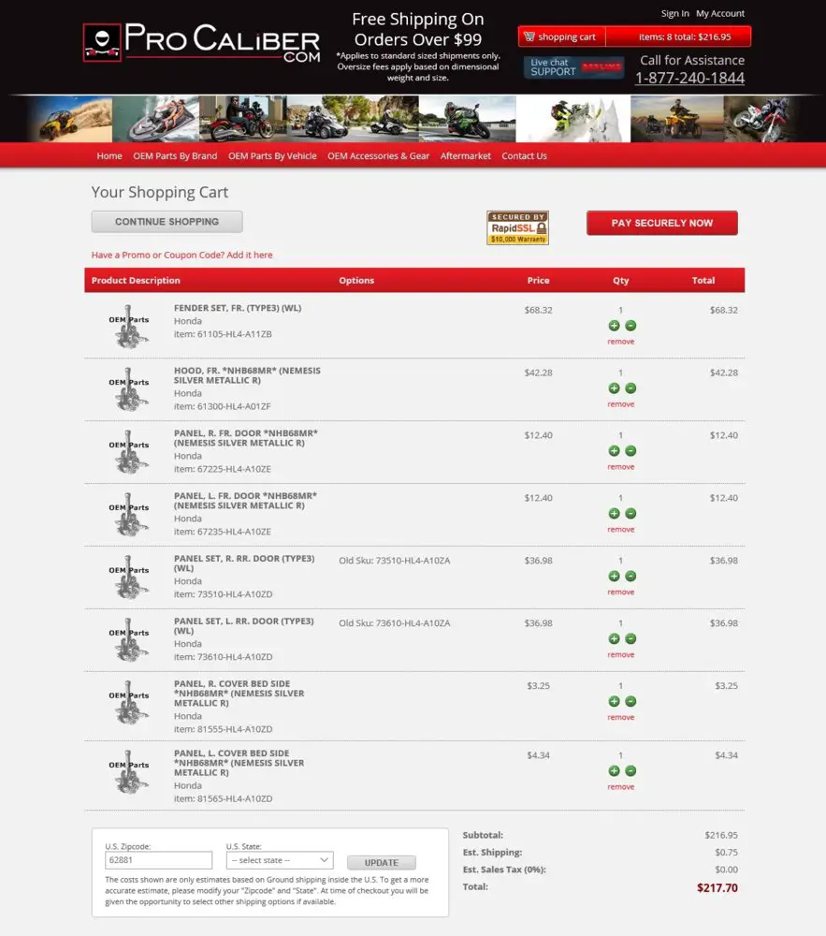Image resolution: width=826 pixels, height=936 pixels.
Task: Click the green sport motorcycle banner photo
Action: coord(468,119)
